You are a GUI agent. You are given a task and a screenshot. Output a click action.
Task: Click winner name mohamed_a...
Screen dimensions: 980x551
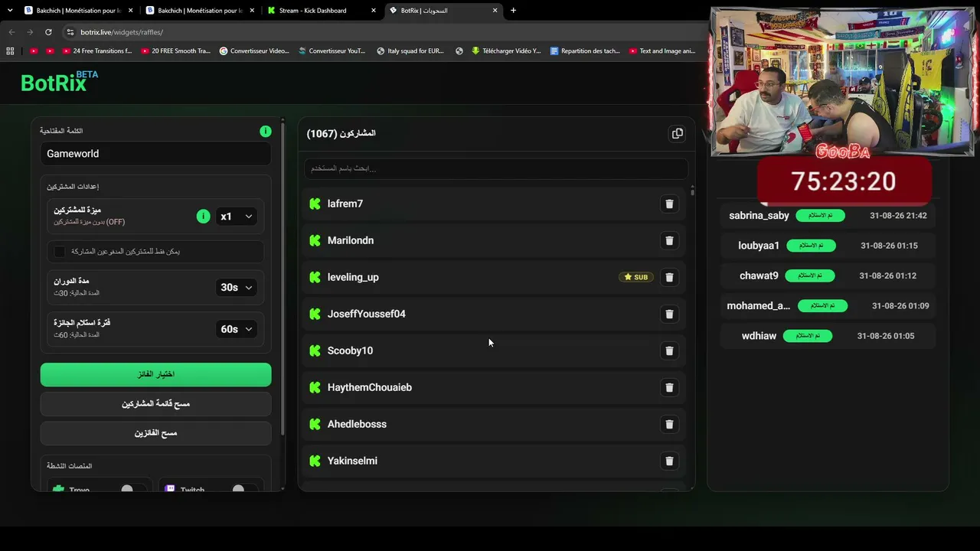click(758, 306)
